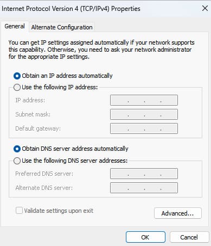
Task: Toggle Validate settings upon exit checkbox
Action: click(x=19, y=211)
